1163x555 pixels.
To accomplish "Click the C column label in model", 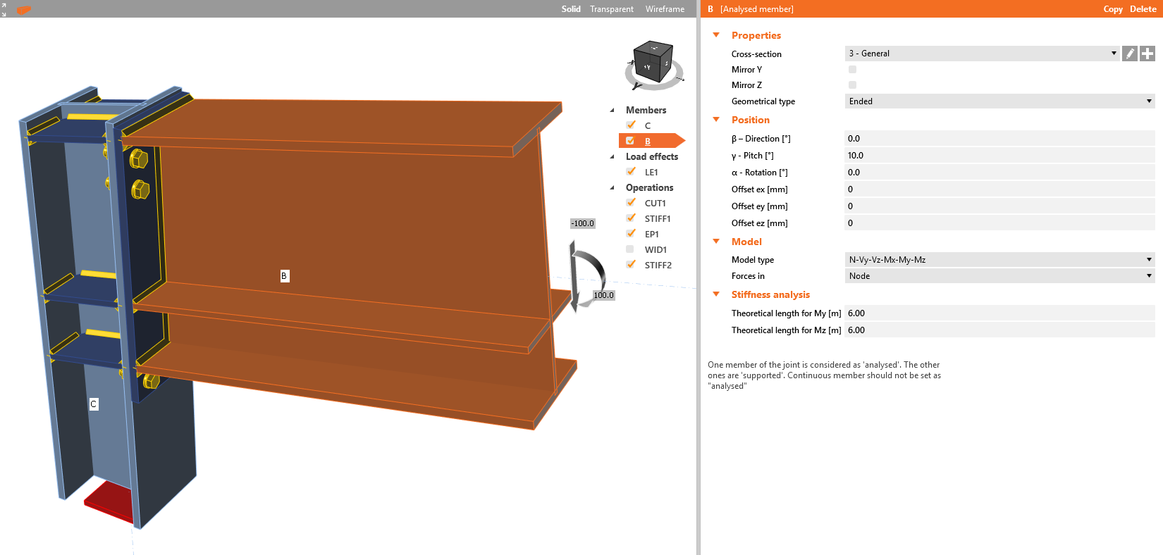I will (x=93, y=404).
